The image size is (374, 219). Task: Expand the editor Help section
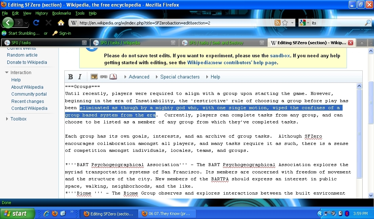[213, 77]
